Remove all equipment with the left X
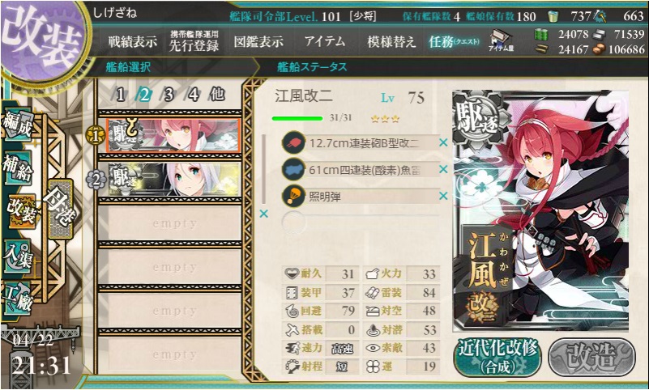The width and height of the screenshot is (649, 390). [263, 214]
